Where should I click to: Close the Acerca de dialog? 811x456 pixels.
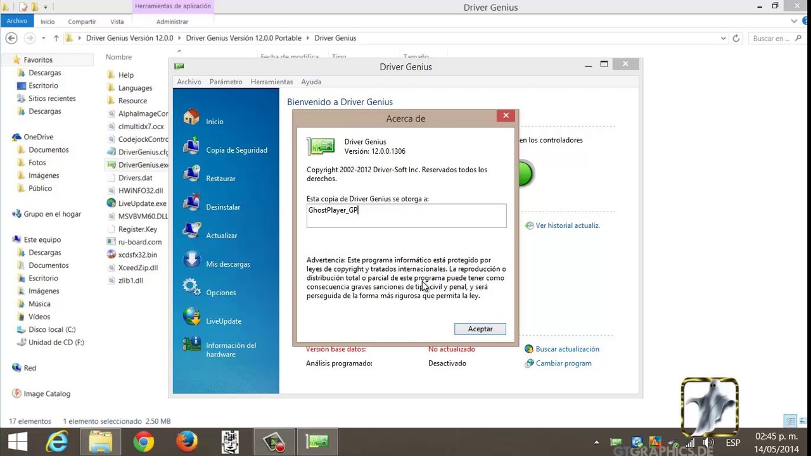(x=506, y=115)
